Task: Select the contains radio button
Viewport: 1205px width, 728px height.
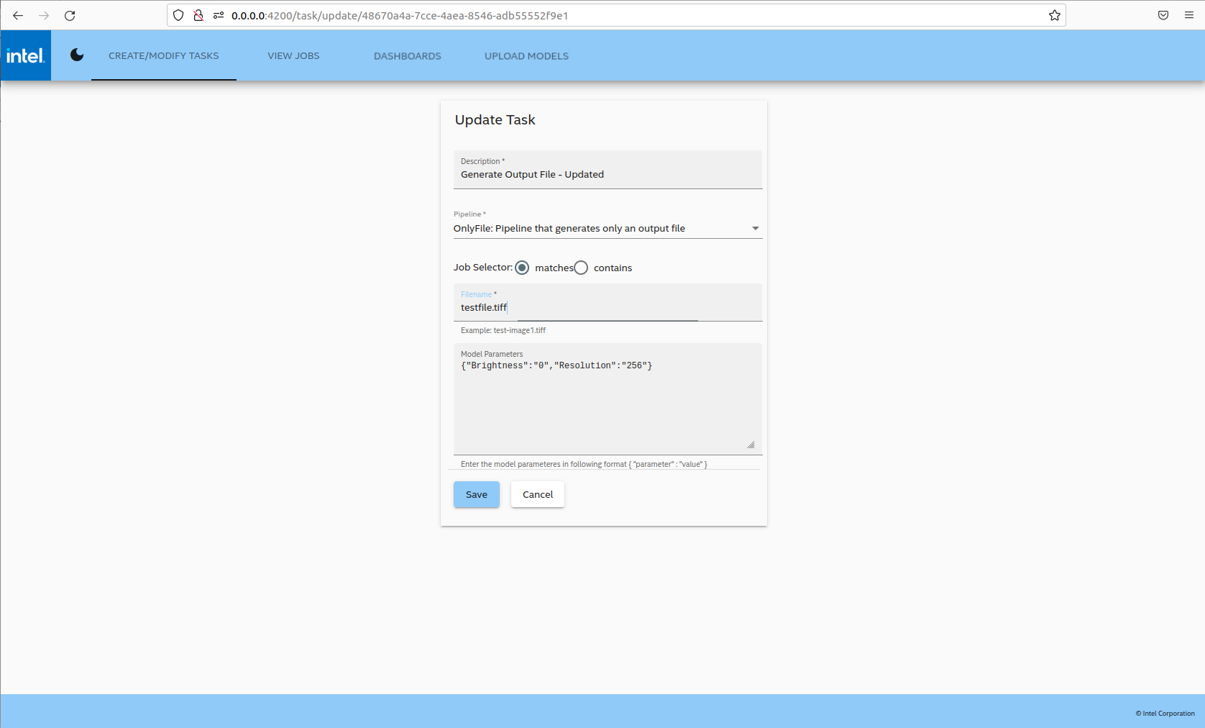Action: pos(581,267)
